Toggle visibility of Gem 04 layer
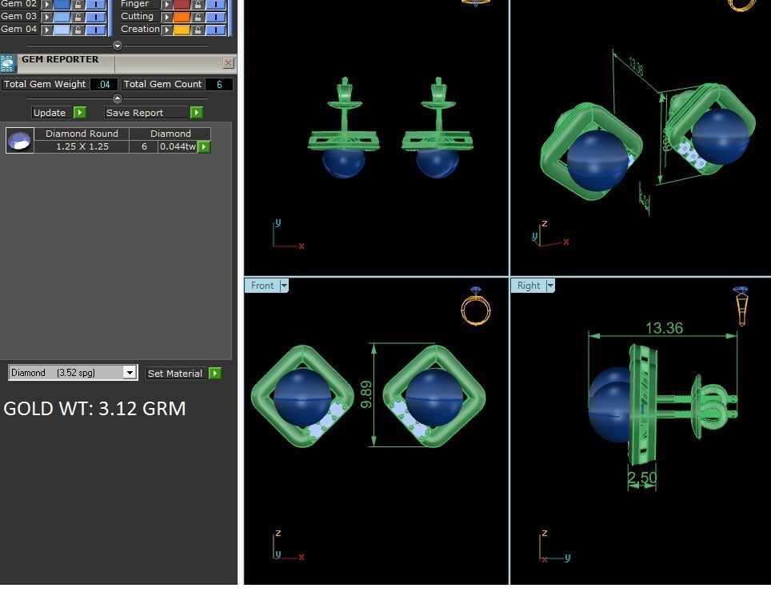Screen dimensions: 771x592 (96, 30)
